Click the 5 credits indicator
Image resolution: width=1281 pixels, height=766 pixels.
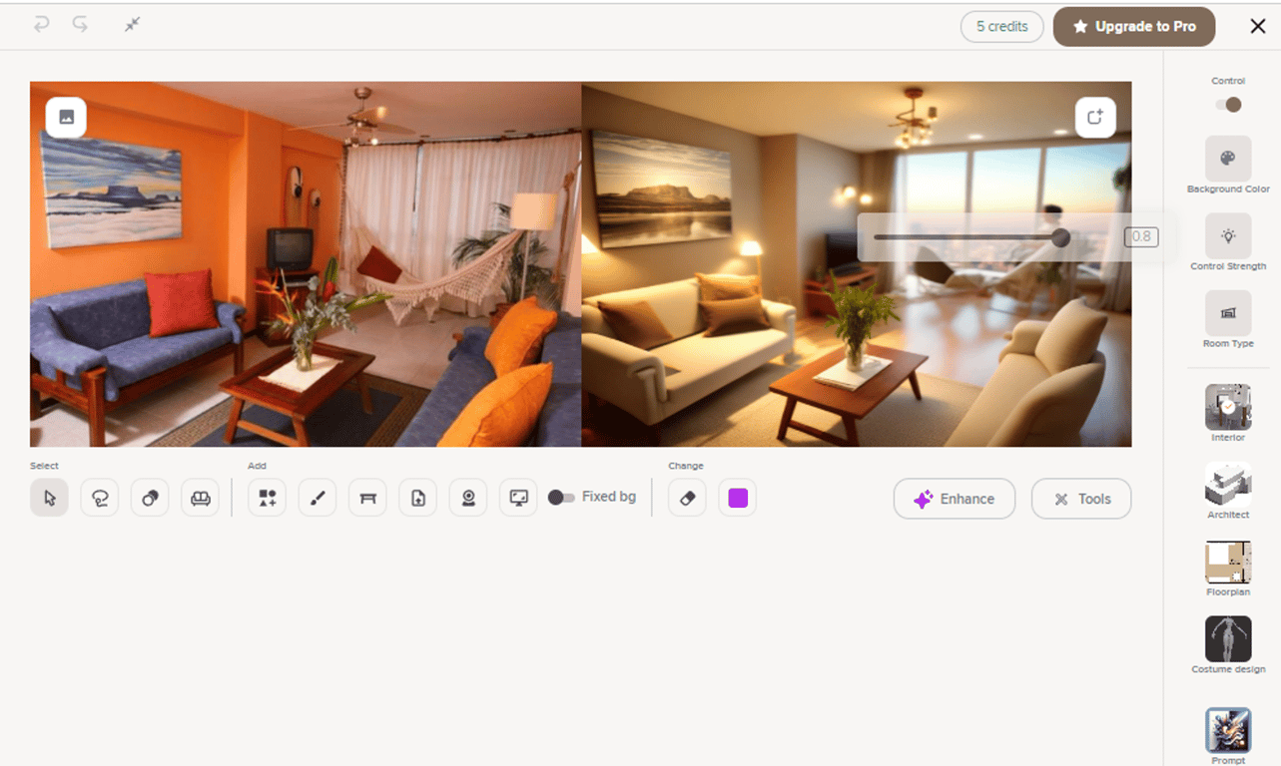[1001, 27]
